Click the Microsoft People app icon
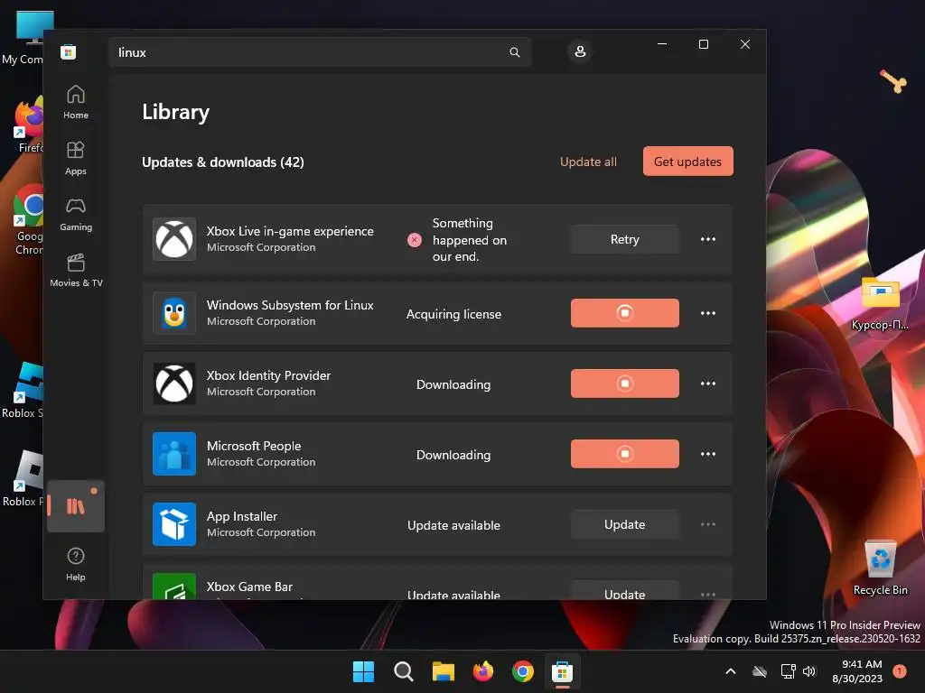The image size is (925, 693). click(174, 454)
